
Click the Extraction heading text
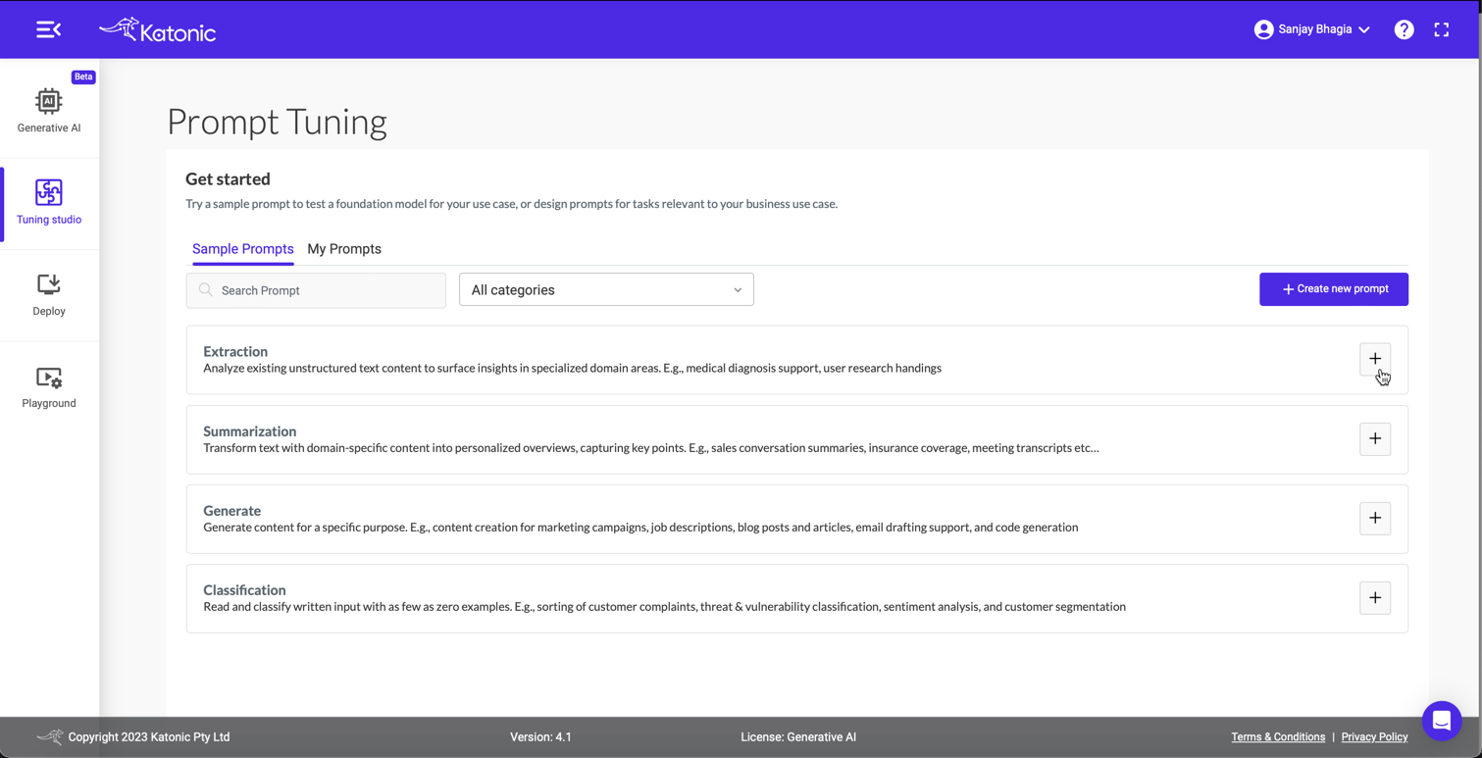tap(235, 351)
